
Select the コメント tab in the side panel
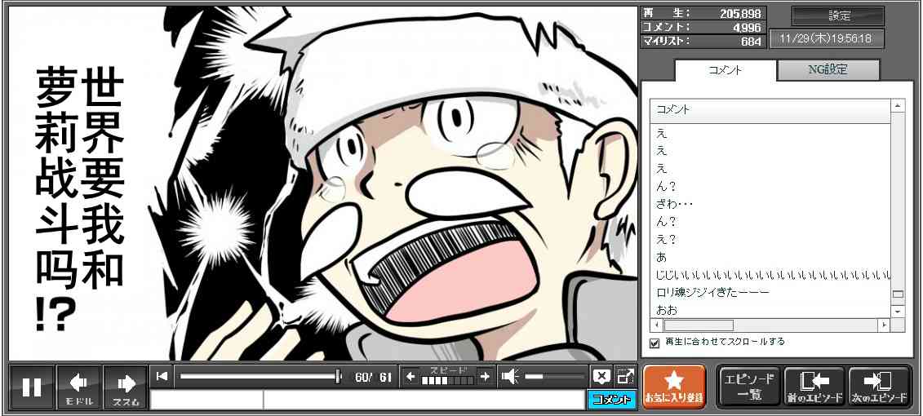pyautogui.click(x=725, y=70)
